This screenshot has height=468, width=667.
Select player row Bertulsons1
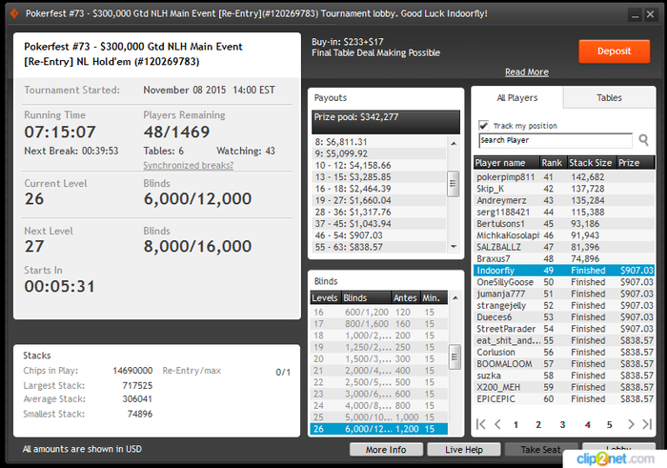click(x=564, y=224)
